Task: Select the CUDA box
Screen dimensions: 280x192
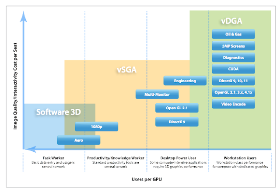Action: (233, 69)
